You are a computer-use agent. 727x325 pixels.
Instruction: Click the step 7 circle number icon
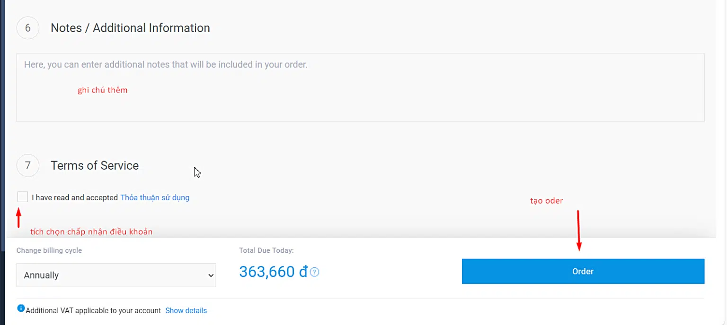[28, 165]
